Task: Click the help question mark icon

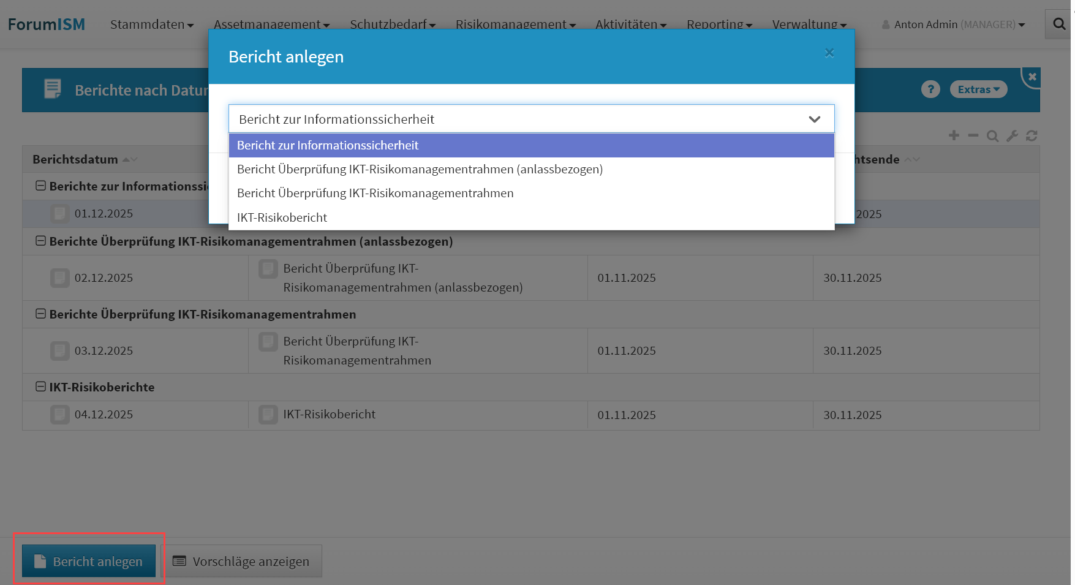Action: (930, 89)
